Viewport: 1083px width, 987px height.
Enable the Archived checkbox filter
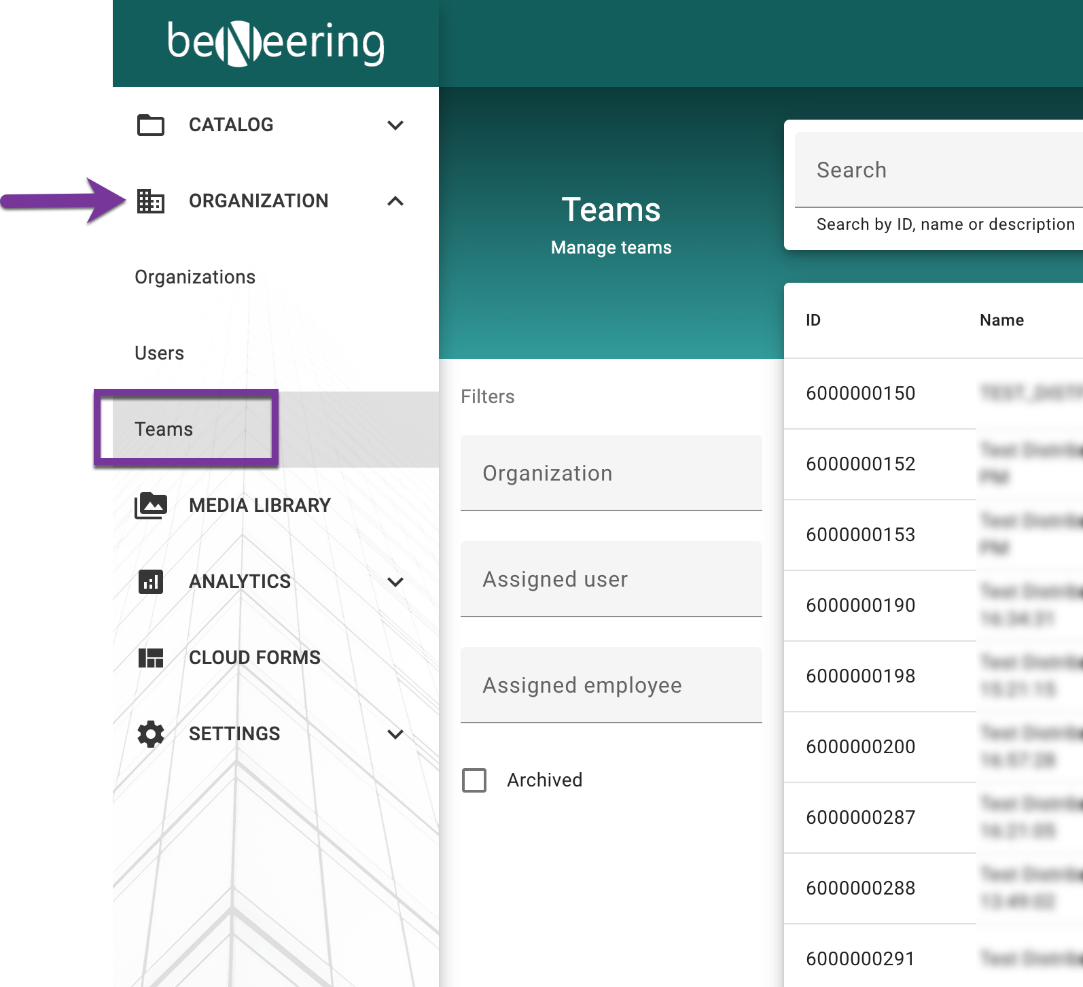point(474,780)
